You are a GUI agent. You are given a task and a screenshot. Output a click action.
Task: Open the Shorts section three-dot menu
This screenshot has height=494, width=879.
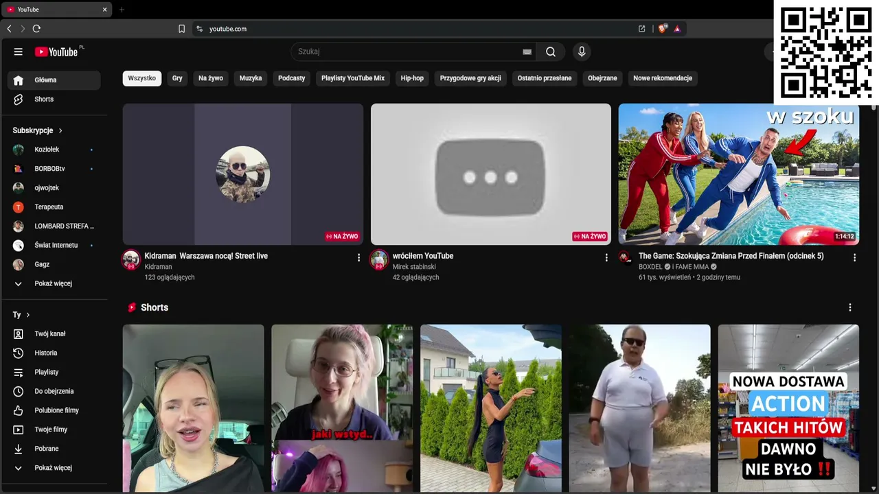(x=850, y=307)
